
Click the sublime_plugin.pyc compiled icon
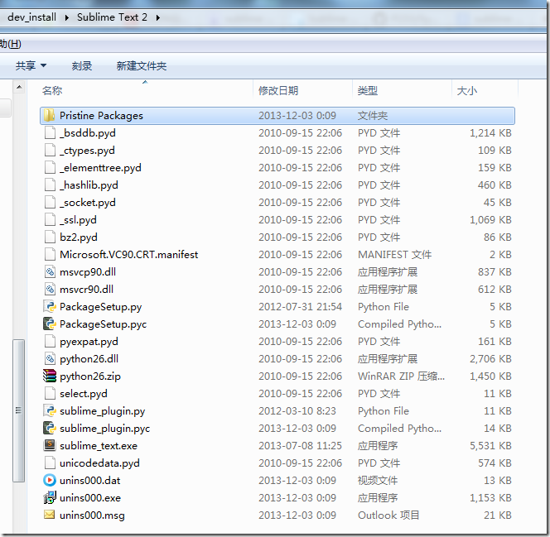click(x=50, y=428)
